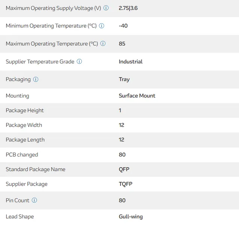Show info tooltip for Pin Count

(x=34, y=200)
